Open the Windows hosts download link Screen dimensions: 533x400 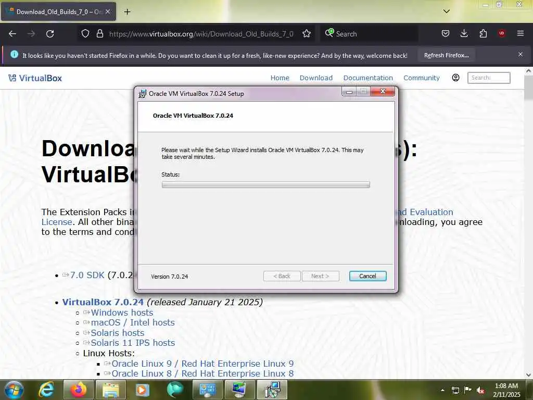point(122,312)
